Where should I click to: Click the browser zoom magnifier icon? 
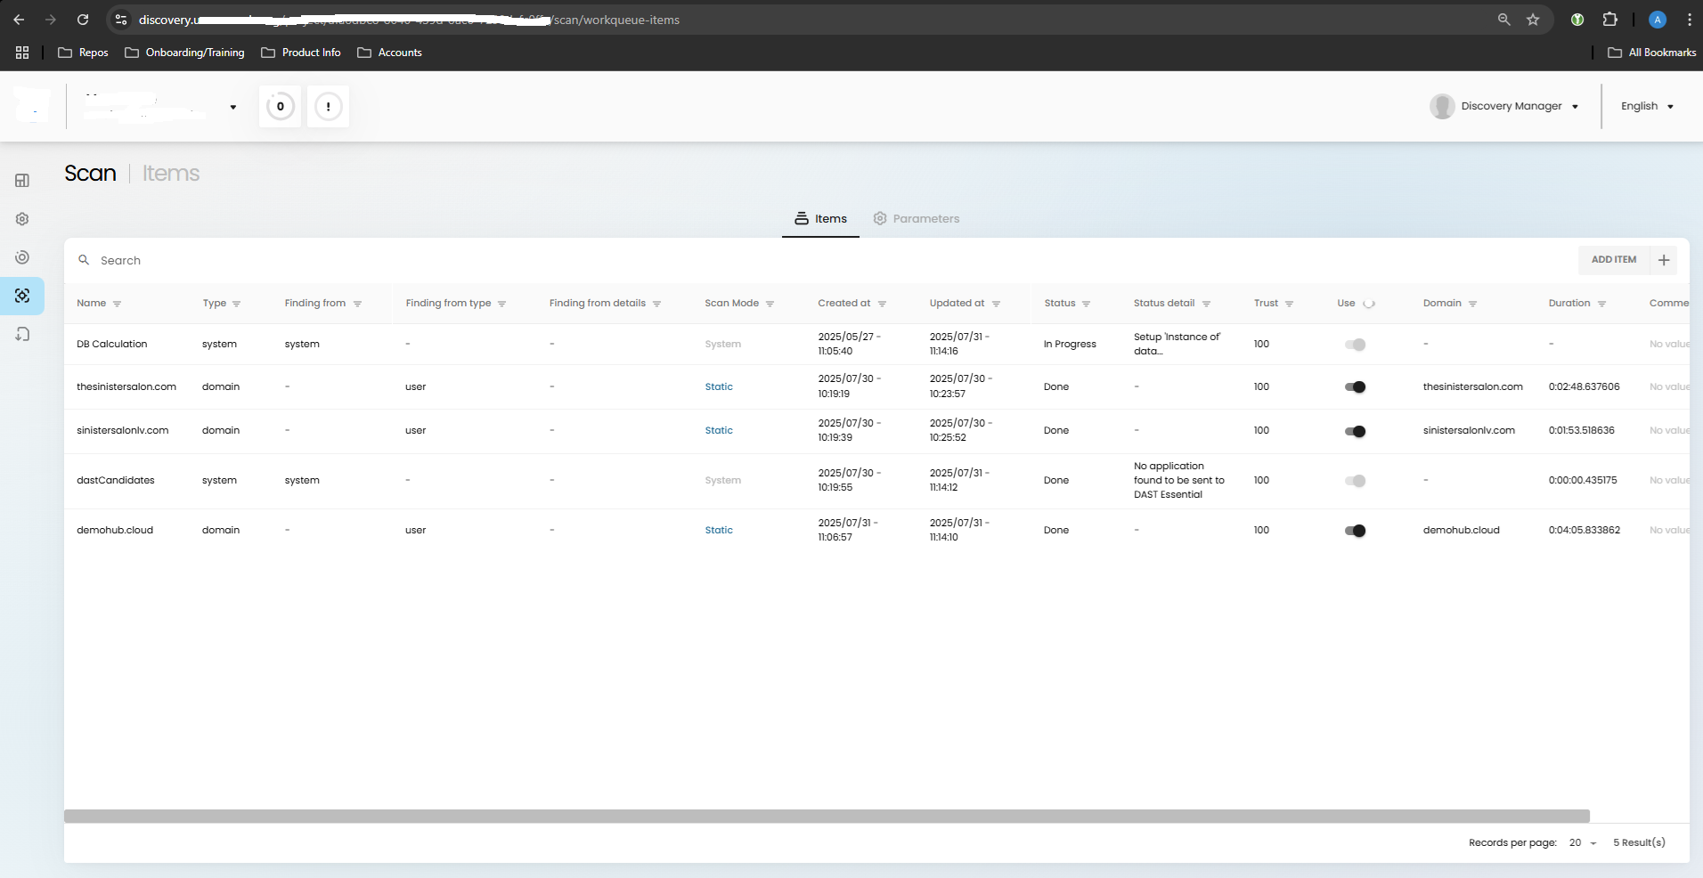pyautogui.click(x=1504, y=20)
